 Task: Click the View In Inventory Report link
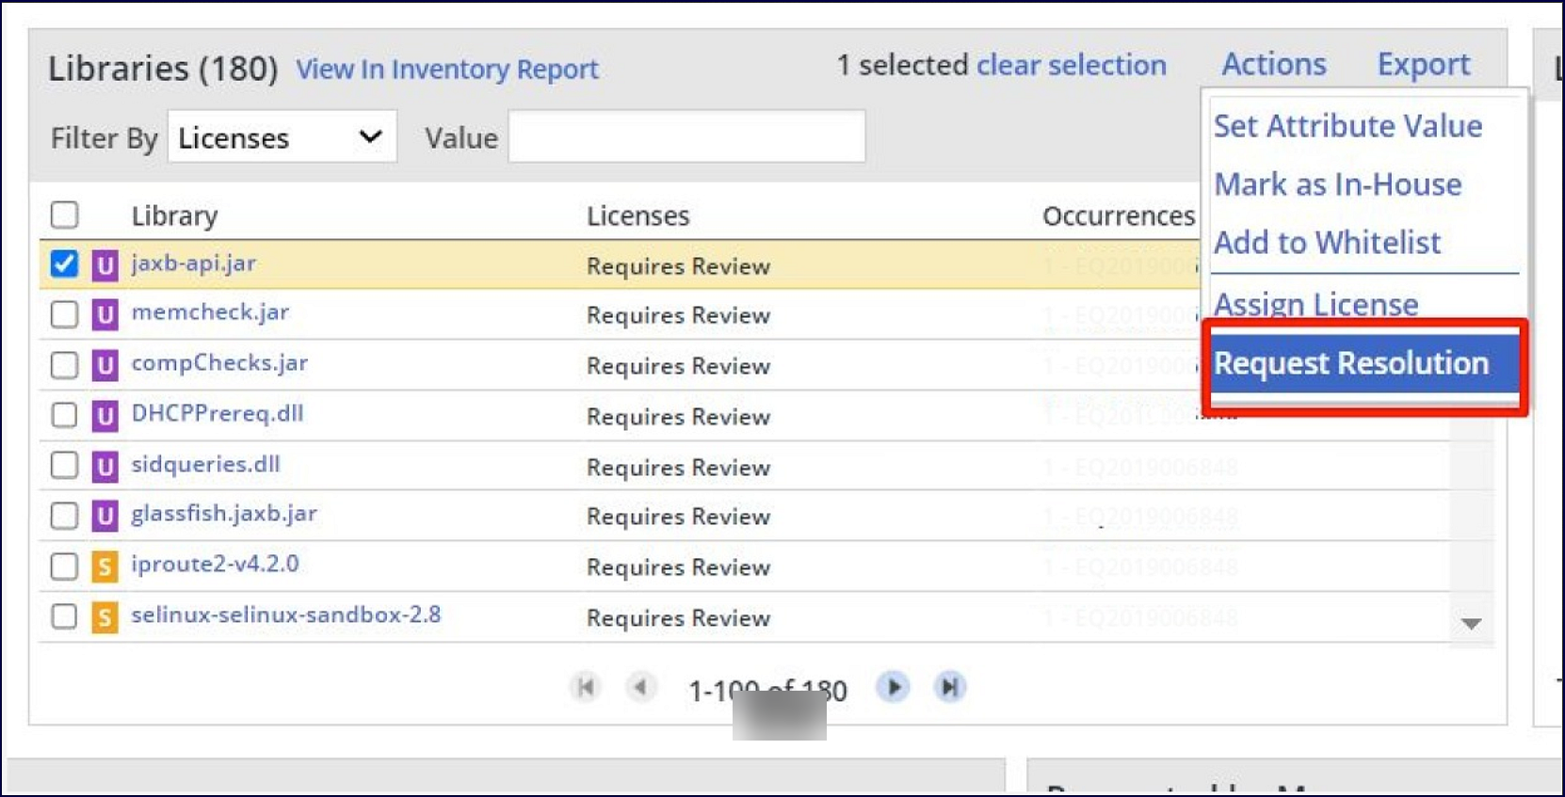(447, 69)
